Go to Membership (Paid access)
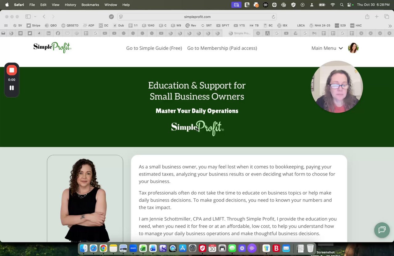 pos(222,48)
